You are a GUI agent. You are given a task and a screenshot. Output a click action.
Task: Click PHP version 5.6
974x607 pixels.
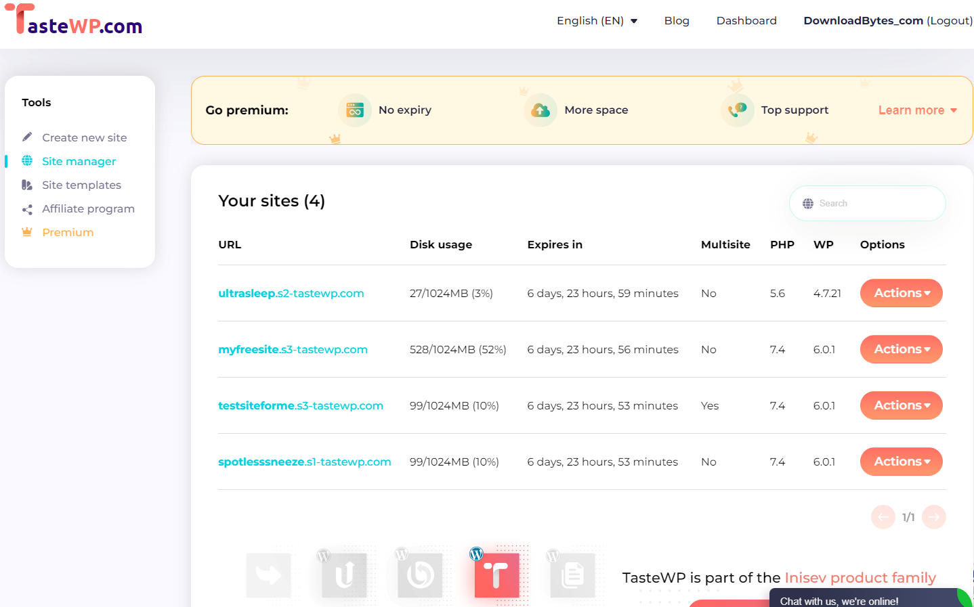coord(778,293)
